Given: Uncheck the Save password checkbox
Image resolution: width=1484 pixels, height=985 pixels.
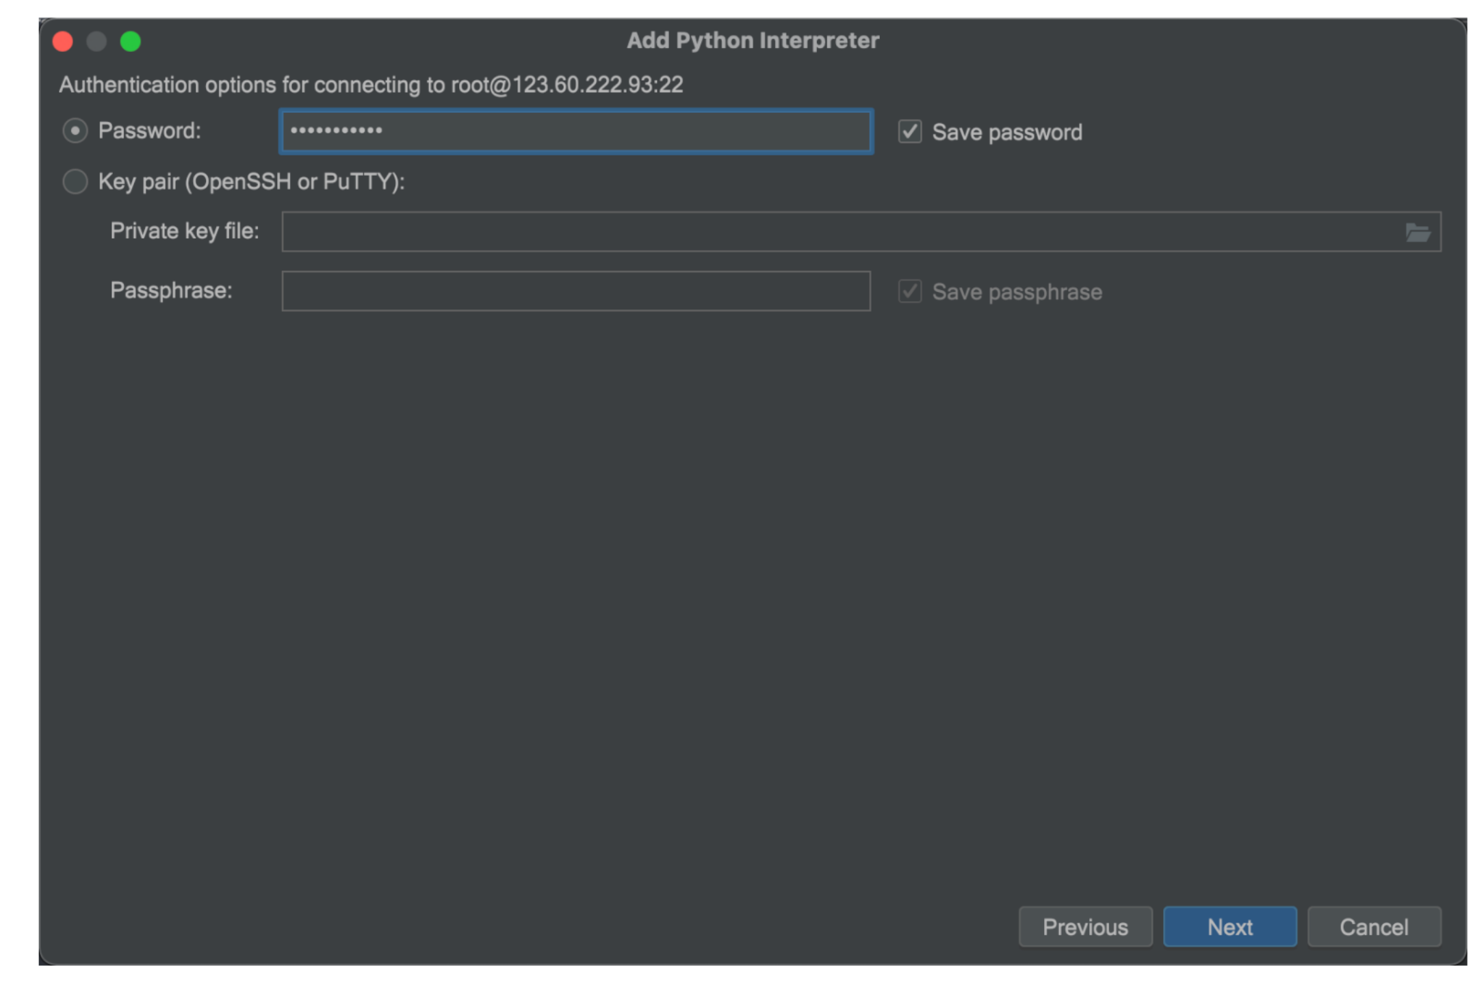Looking at the screenshot, I should click(909, 132).
